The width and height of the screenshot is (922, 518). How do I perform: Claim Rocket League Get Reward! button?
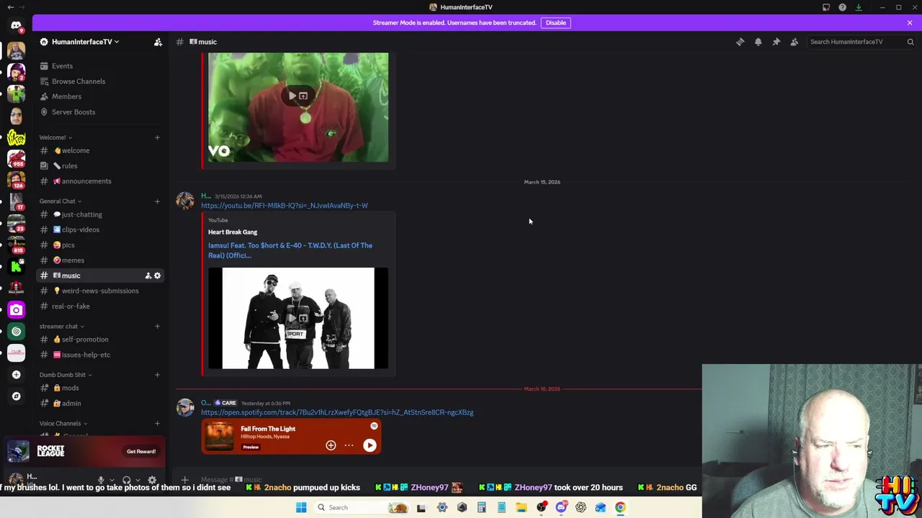click(x=141, y=452)
